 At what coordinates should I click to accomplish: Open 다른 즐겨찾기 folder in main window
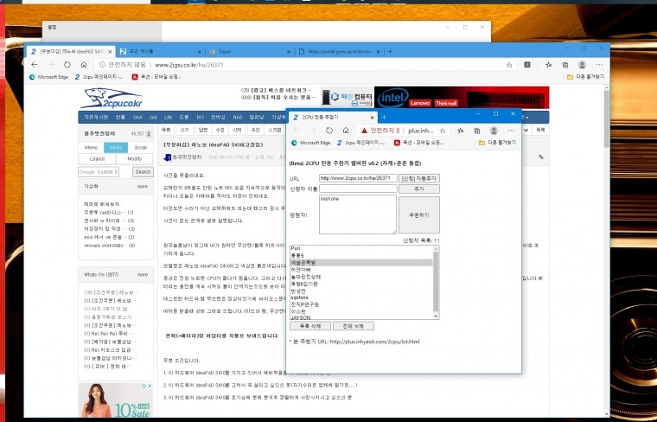point(585,77)
